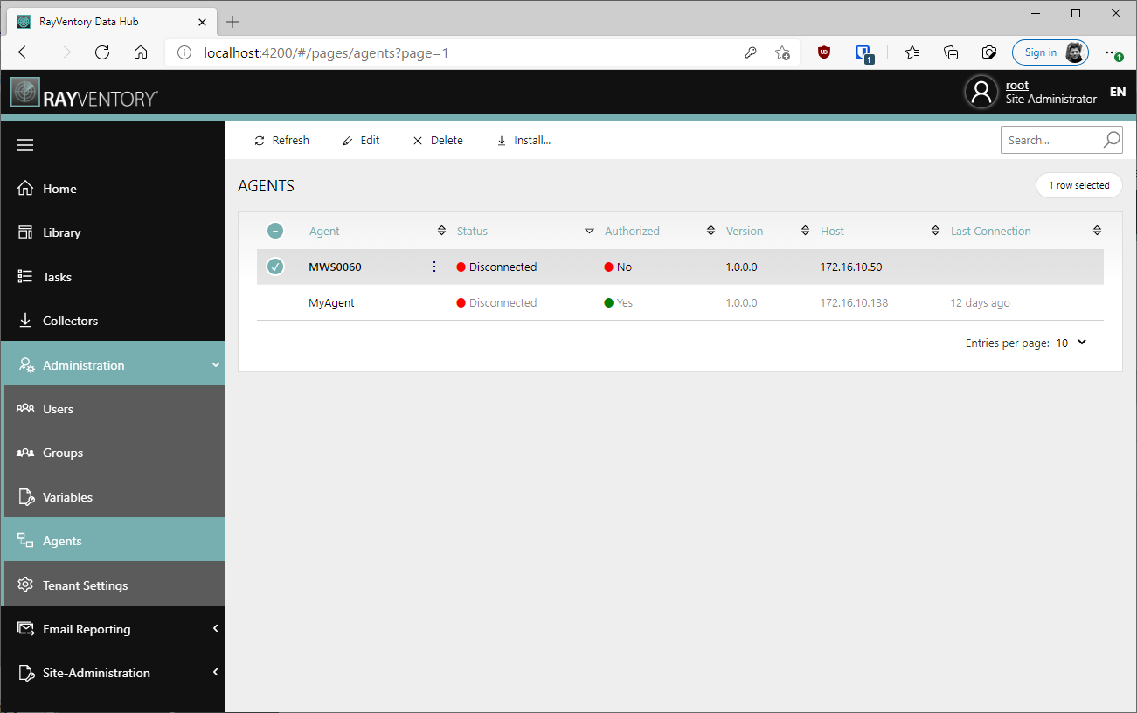
Task: Open the Status column filter arrow
Action: tap(589, 232)
